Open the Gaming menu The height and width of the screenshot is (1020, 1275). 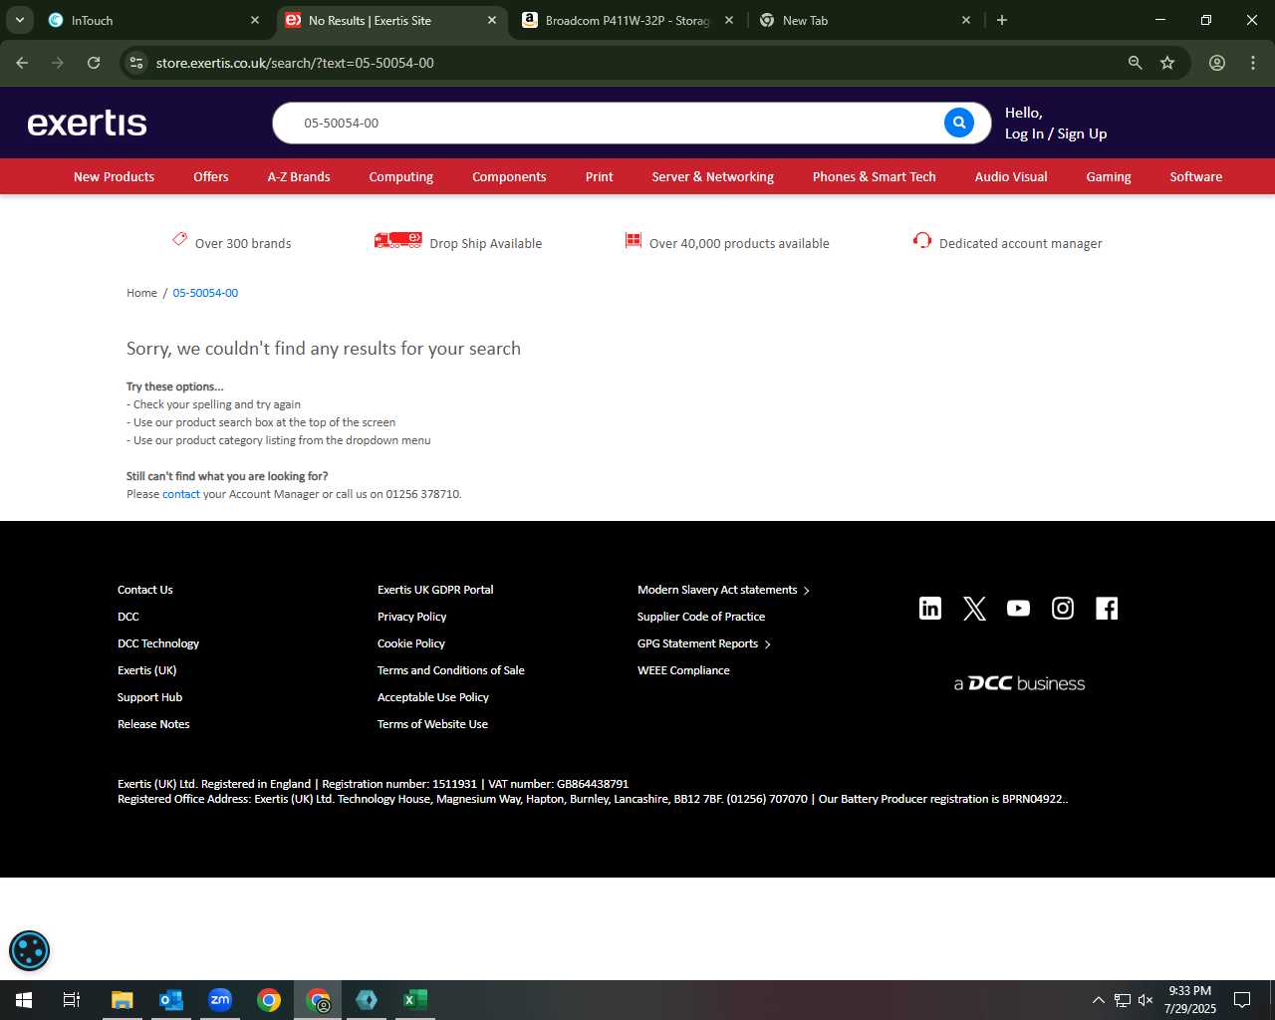coord(1109,176)
